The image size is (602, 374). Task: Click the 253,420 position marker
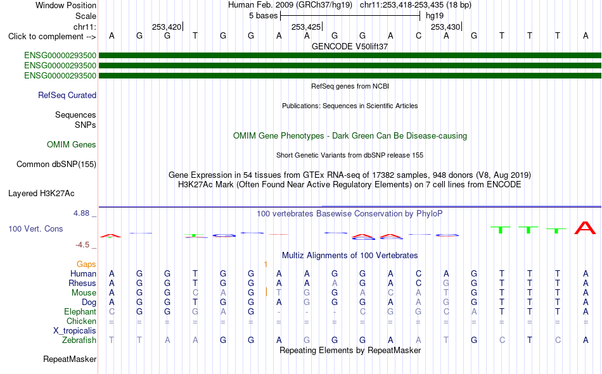167,27
